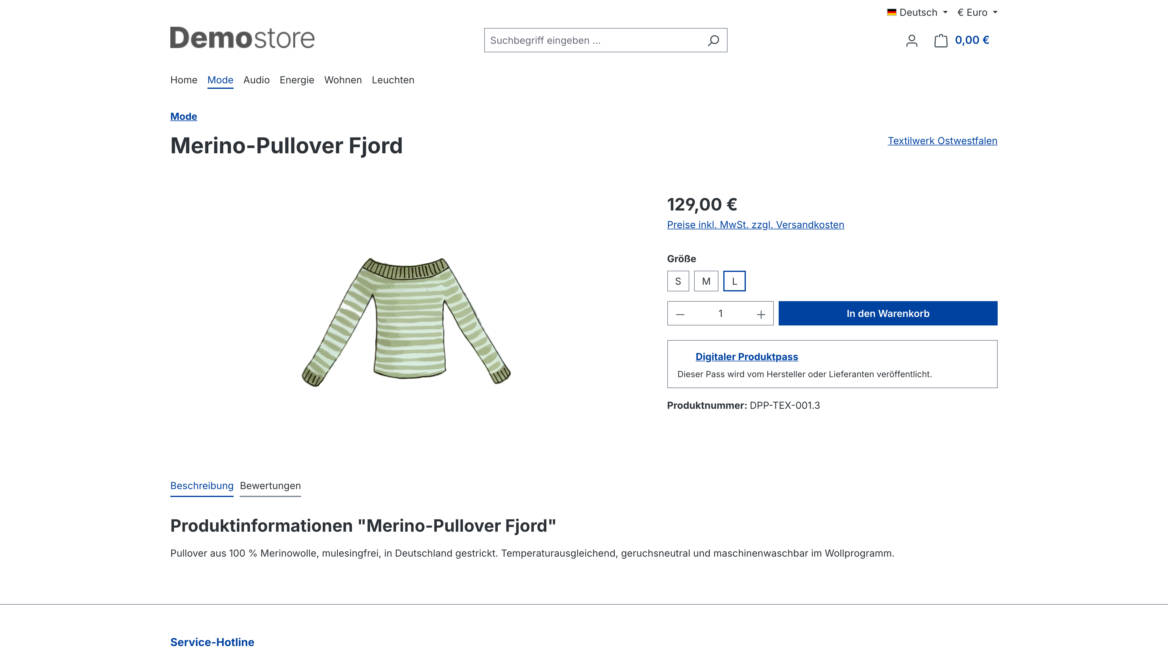Switch to the Beschreibung tab

pyautogui.click(x=202, y=486)
